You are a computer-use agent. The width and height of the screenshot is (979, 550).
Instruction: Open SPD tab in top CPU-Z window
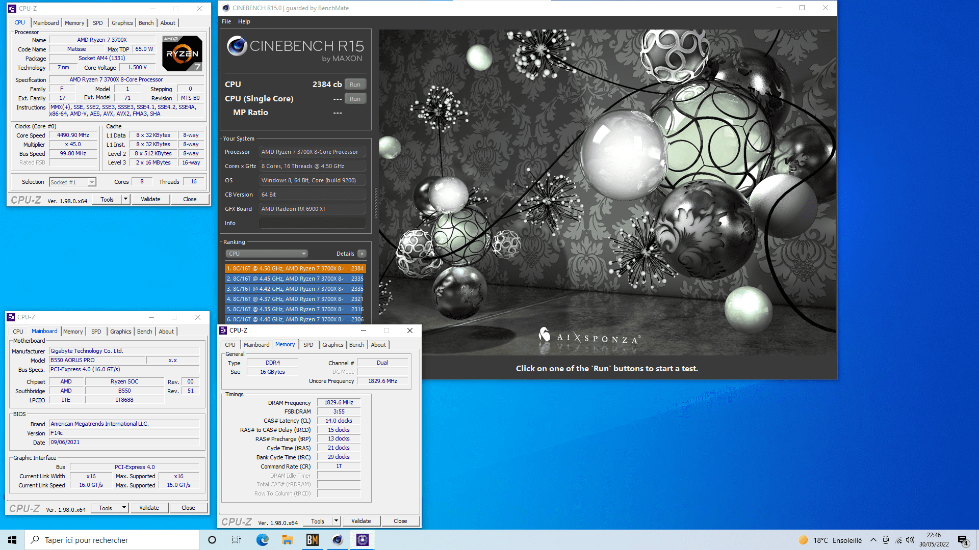pyautogui.click(x=98, y=23)
